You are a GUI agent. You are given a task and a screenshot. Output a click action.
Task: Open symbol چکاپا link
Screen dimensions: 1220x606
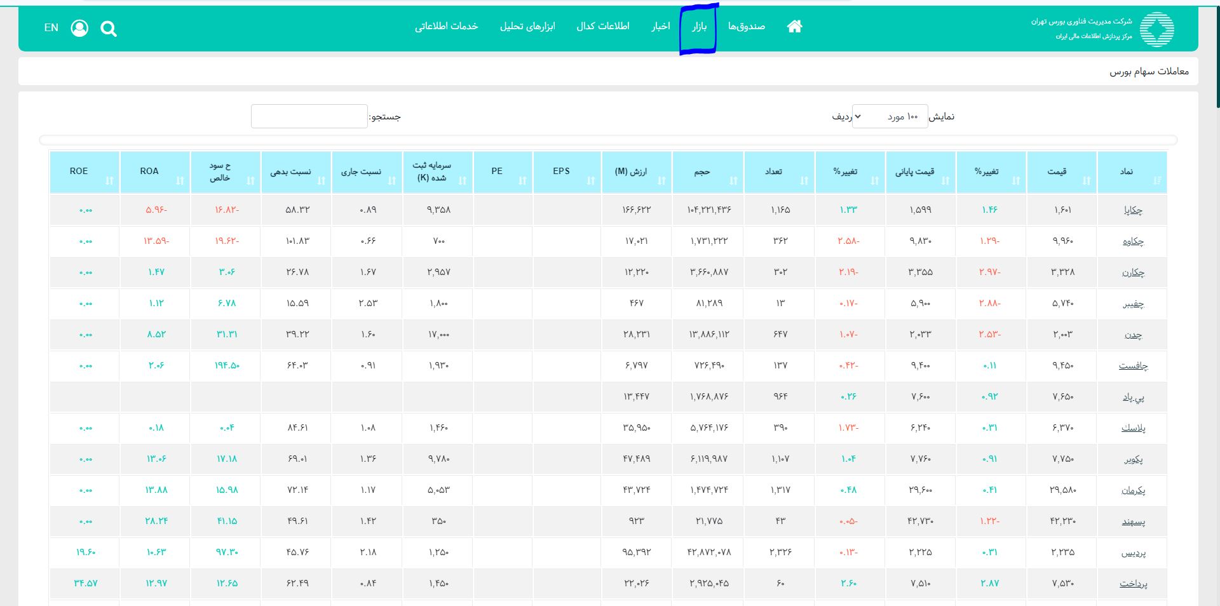point(1133,210)
